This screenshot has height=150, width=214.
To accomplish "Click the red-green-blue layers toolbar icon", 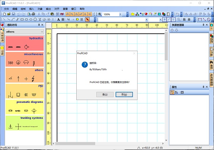I will pyautogui.click(x=164, y=14).
